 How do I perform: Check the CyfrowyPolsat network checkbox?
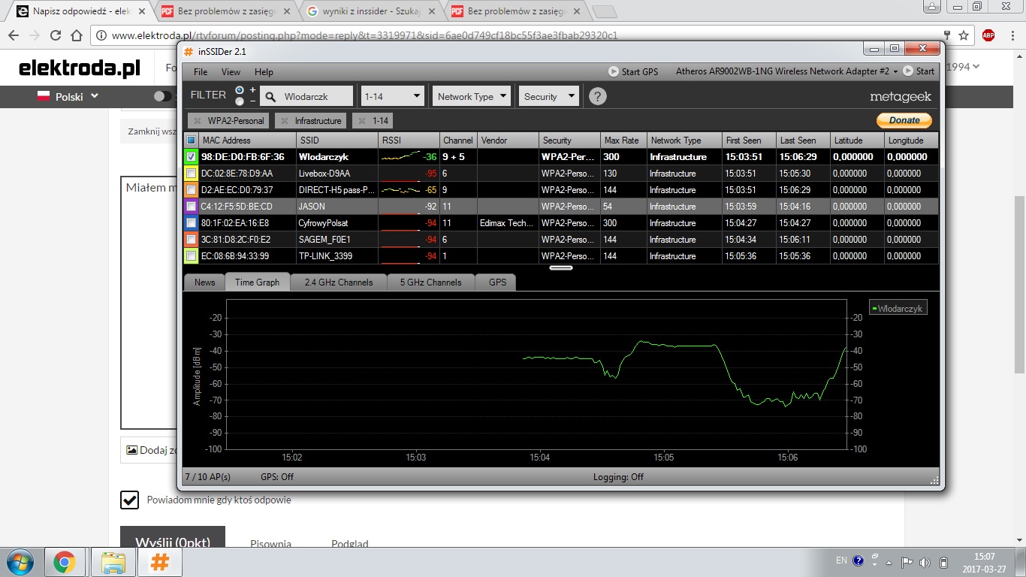(x=191, y=223)
